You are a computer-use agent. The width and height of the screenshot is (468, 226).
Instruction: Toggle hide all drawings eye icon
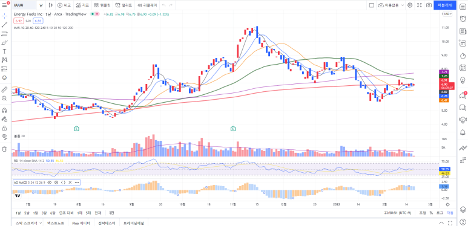(4, 137)
